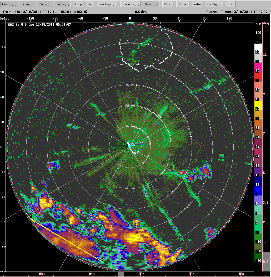This screenshot has height=277, width=271.
Task: Open the Movie playback controls
Action: tap(62, 4)
